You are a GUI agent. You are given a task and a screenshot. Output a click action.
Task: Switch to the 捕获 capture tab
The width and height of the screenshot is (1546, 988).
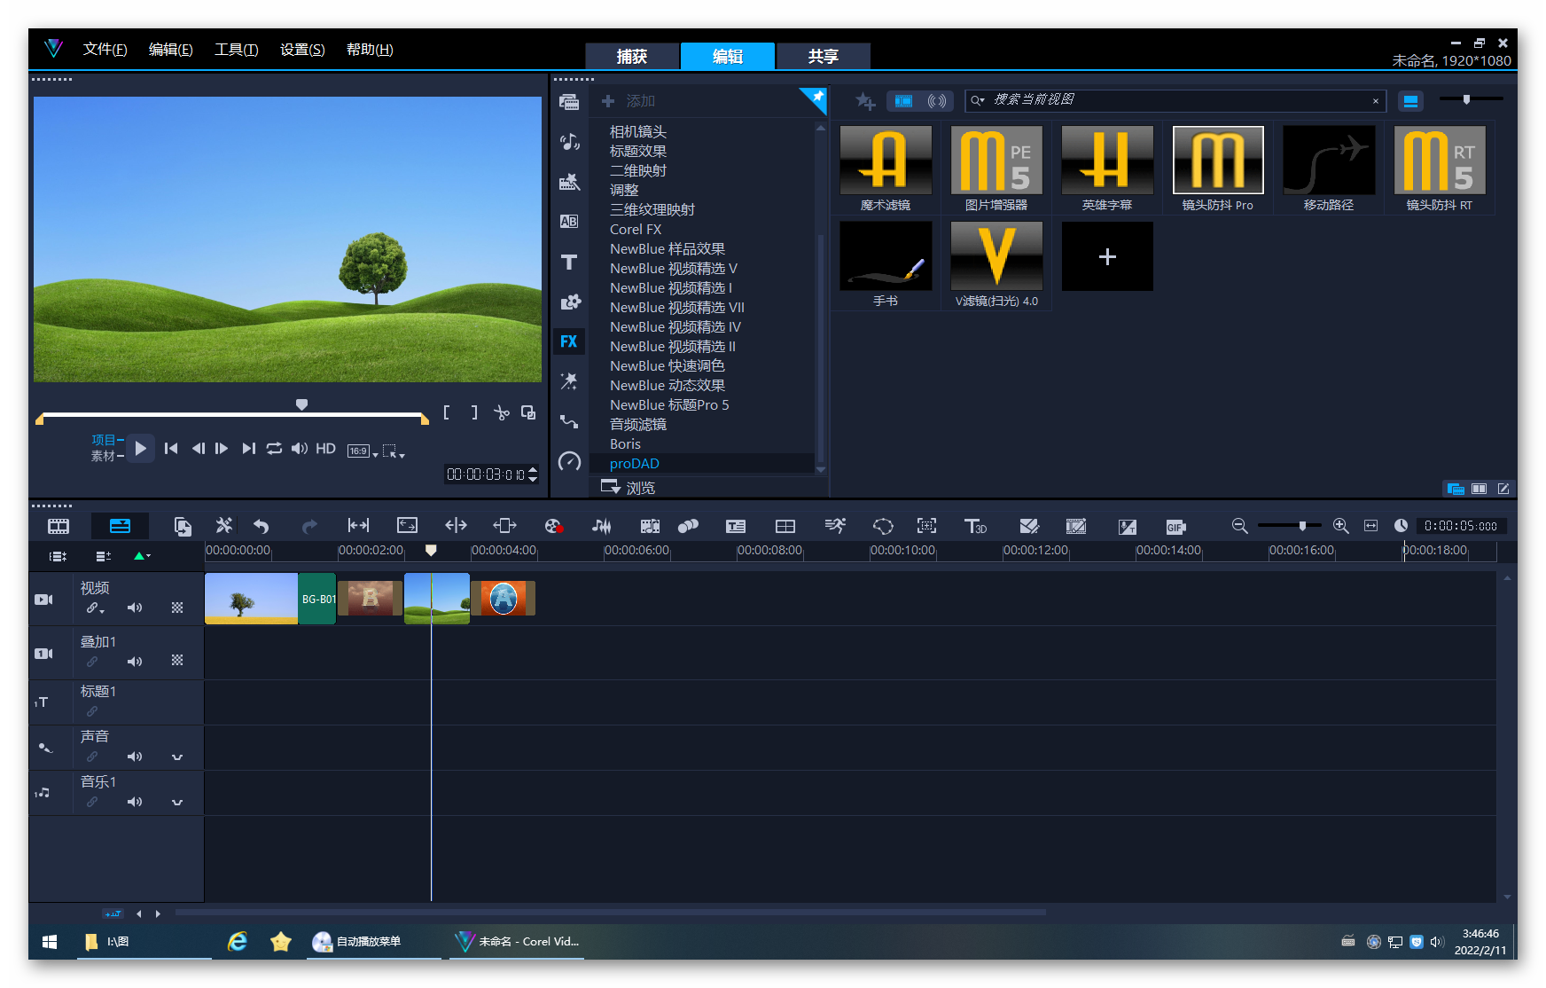pyautogui.click(x=632, y=57)
